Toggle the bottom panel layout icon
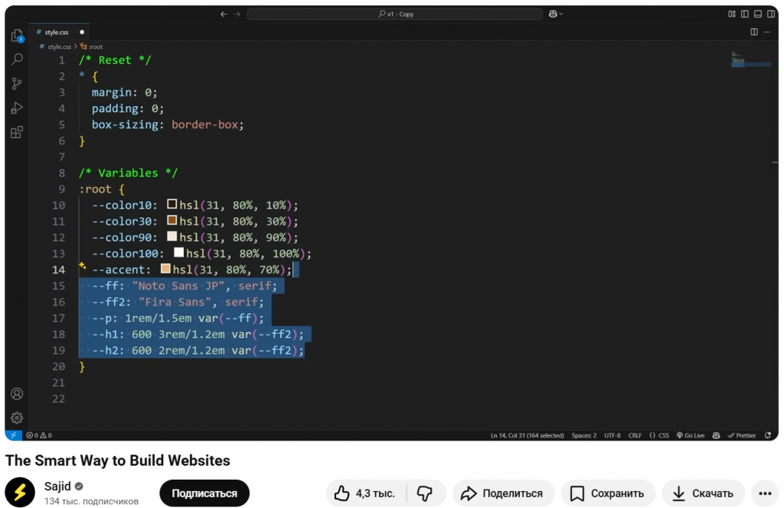This screenshot has height=508, width=784. coord(758,14)
